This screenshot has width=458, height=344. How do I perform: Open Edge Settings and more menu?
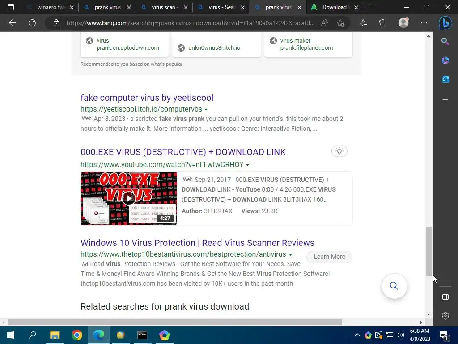click(x=424, y=23)
